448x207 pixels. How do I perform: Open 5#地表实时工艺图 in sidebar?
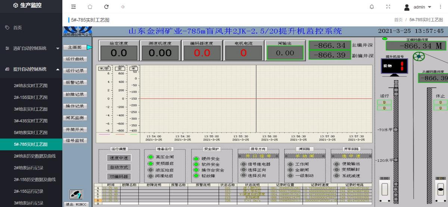[31, 132]
